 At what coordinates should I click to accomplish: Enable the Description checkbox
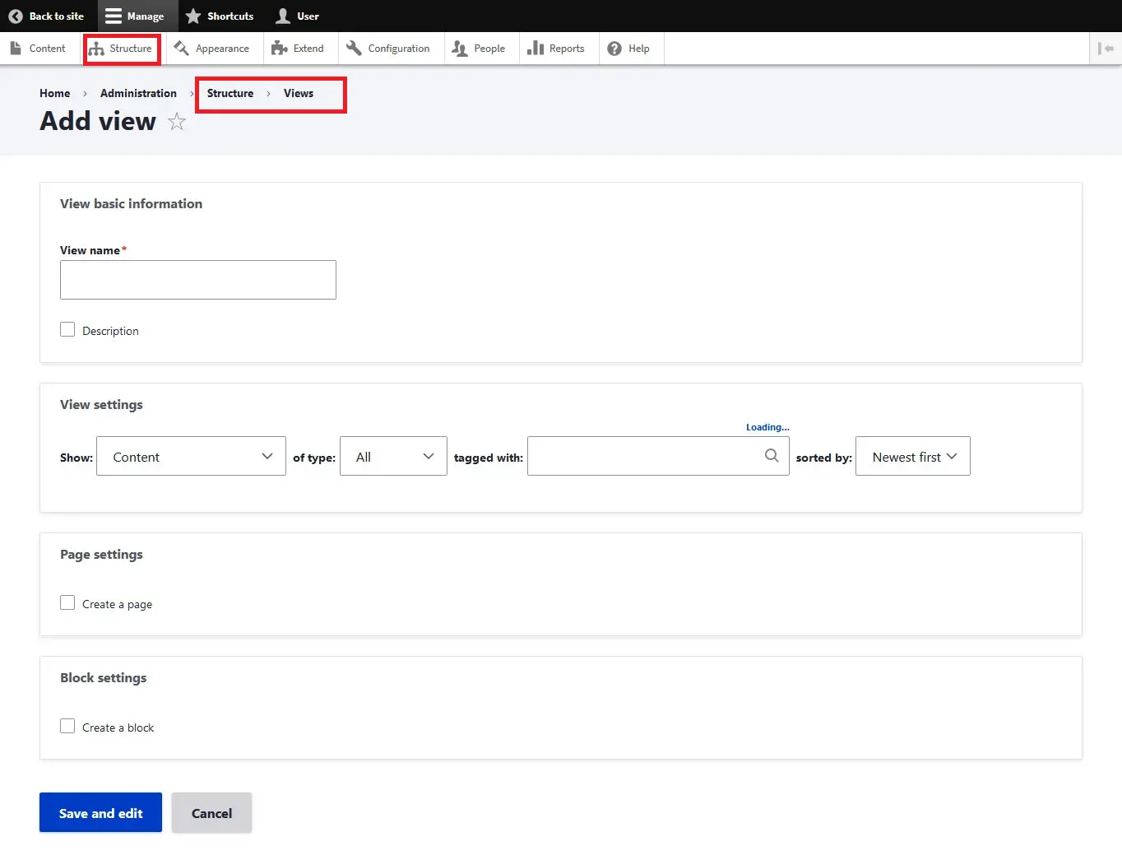[x=67, y=329]
